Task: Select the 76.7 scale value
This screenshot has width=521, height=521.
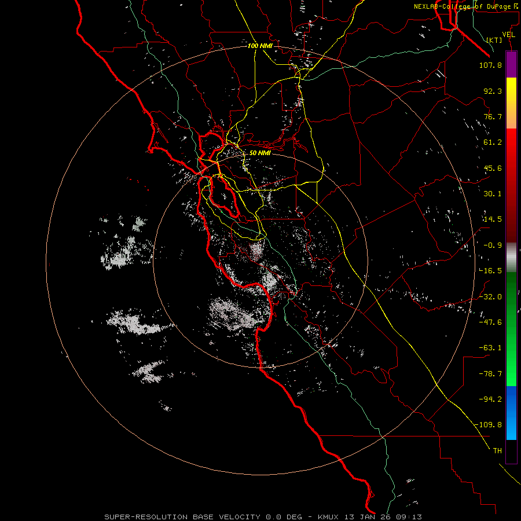Action: pos(493,116)
